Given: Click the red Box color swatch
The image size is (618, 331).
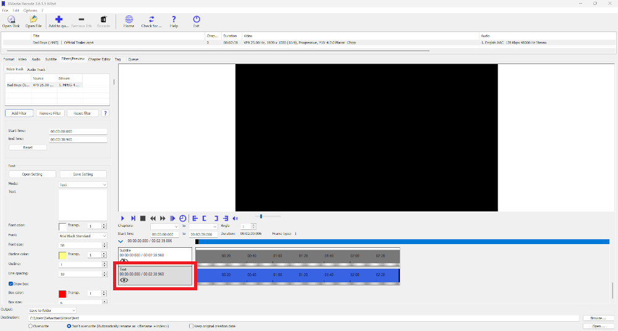Looking at the screenshot, I should [62, 294].
